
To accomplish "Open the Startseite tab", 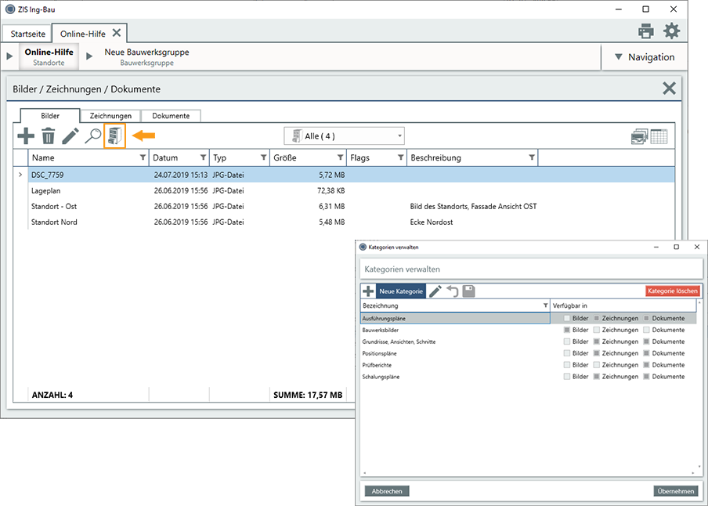I will click(28, 34).
